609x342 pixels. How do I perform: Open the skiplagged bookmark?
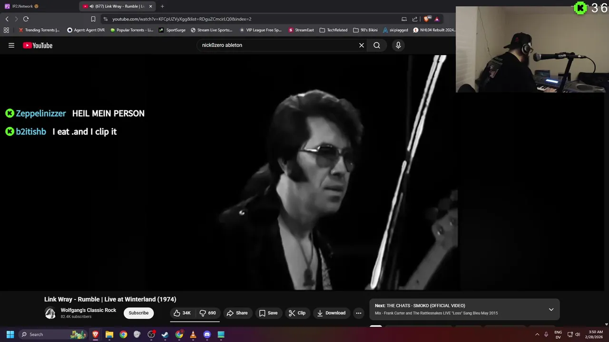click(395, 30)
